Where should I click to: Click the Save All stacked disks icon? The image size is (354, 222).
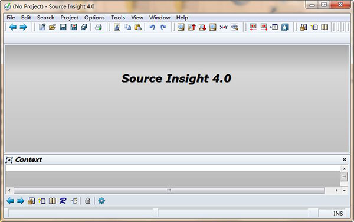tap(84, 27)
